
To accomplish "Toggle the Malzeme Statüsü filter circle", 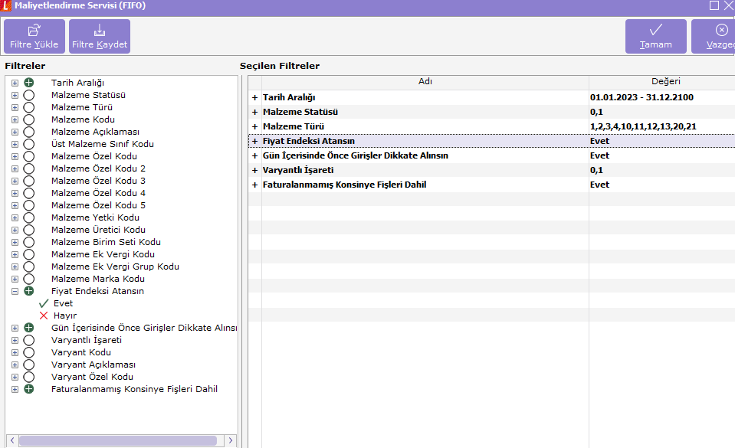I will (29, 95).
